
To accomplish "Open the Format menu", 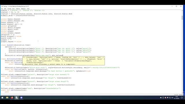I will pyautogui.click(x=9, y=9).
